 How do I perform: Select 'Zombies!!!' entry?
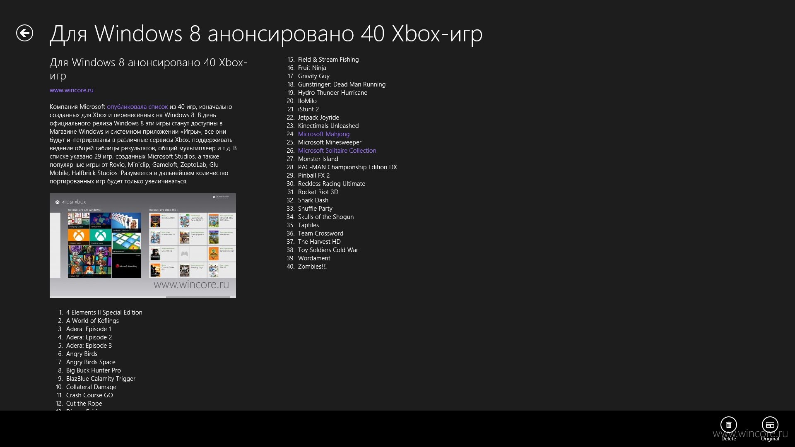[x=312, y=267]
